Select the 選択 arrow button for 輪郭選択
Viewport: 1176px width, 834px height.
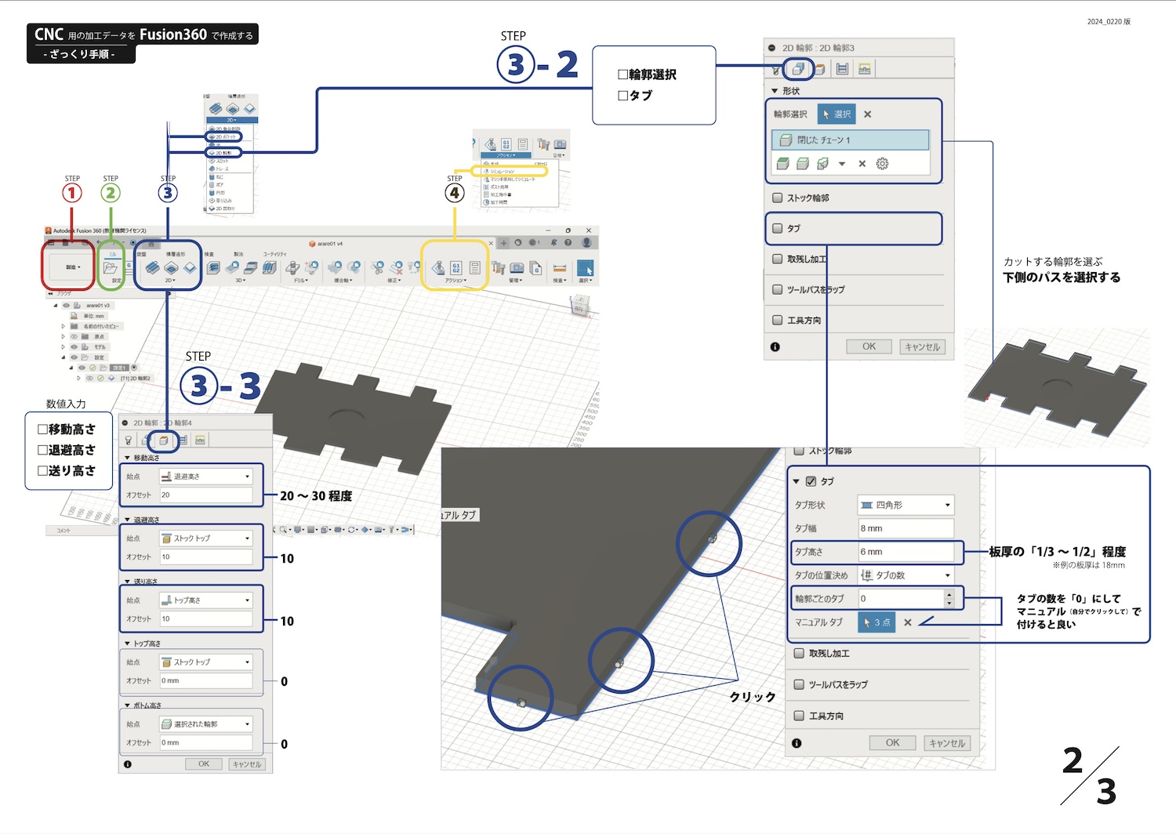pyautogui.click(x=837, y=114)
